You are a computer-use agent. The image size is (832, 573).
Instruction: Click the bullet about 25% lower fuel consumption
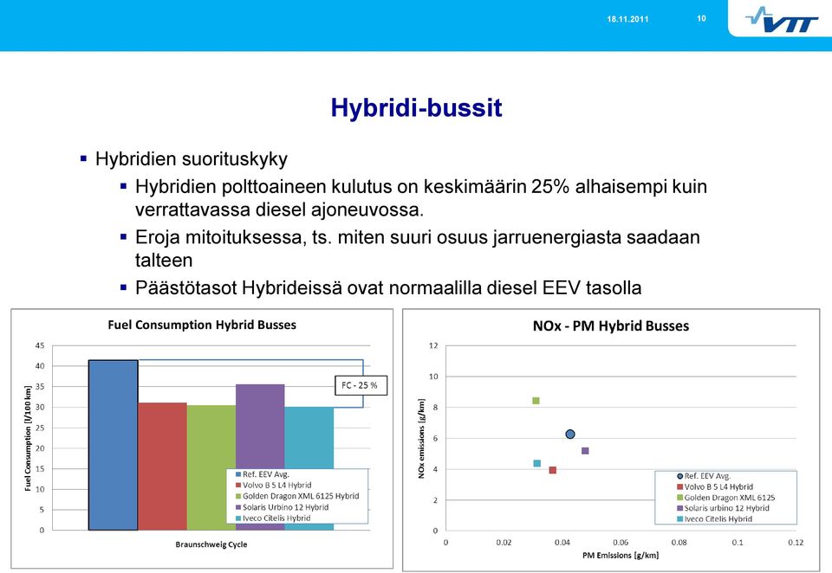[421, 197]
